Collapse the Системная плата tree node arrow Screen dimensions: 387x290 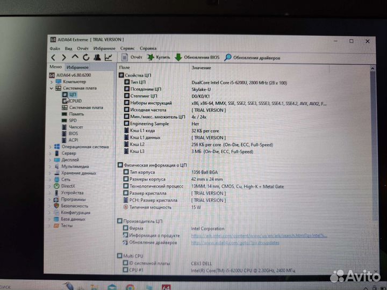tap(52, 88)
